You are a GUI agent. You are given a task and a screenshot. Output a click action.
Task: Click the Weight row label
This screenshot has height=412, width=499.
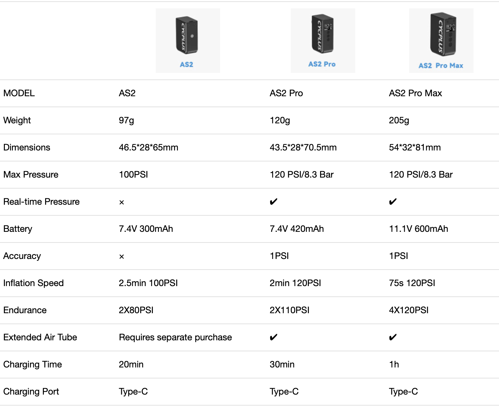(x=17, y=120)
